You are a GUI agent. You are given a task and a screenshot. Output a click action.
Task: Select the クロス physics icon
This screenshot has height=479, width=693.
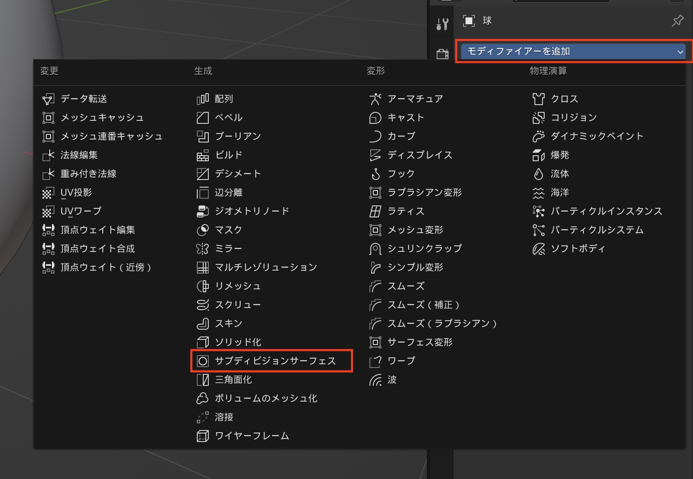pyautogui.click(x=538, y=99)
